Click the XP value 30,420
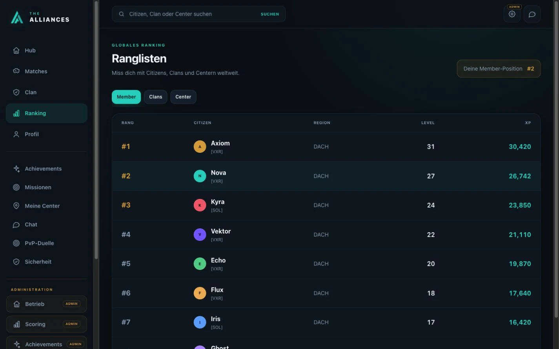559x349 pixels. (520, 146)
